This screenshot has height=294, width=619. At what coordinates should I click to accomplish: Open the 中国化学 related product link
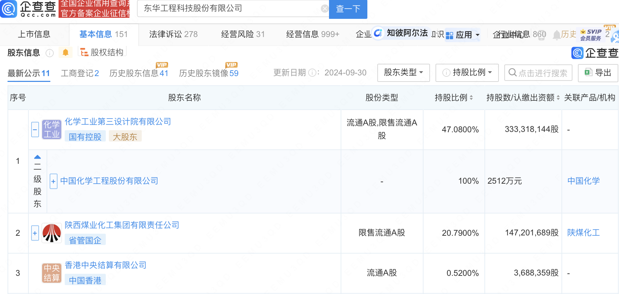pyautogui.click(x=584, y=181)
